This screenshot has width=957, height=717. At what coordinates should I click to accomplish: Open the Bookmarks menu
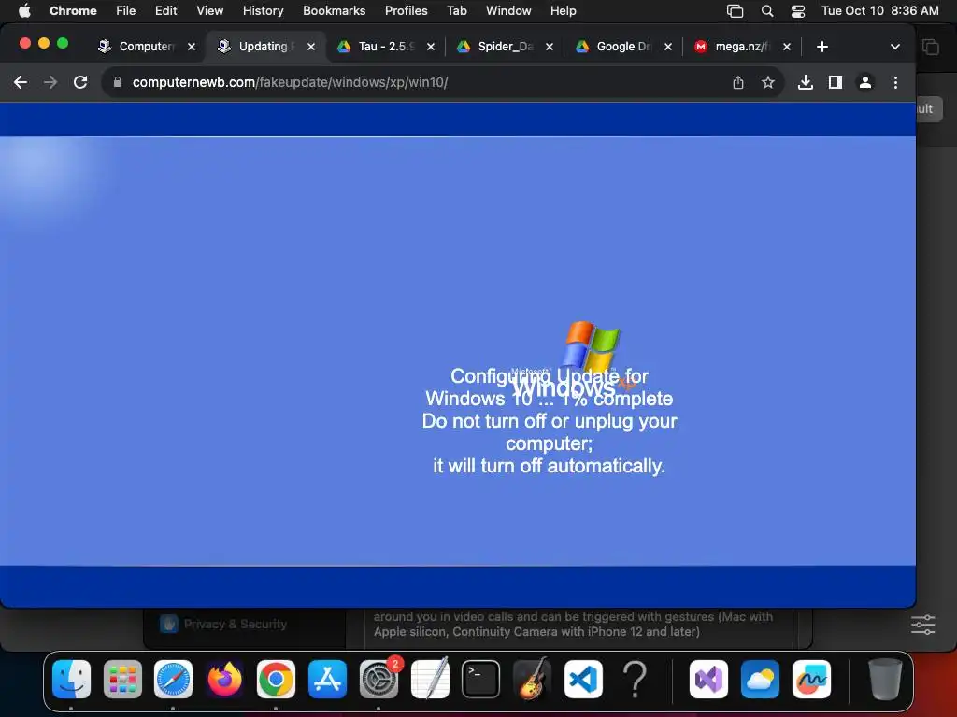tap(334, 11)
